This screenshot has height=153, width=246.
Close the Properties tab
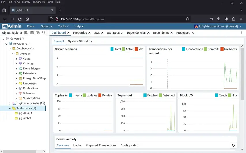click(90, 33)
